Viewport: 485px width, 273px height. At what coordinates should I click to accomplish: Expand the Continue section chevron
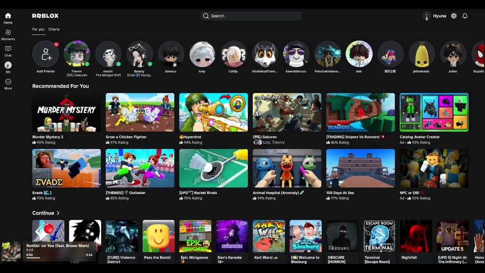pyautogui.click(x=58, y=213)
